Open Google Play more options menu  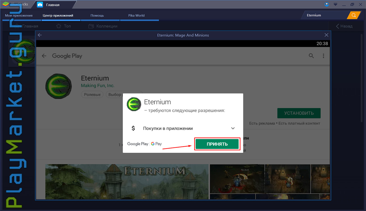tap(323, 56)
